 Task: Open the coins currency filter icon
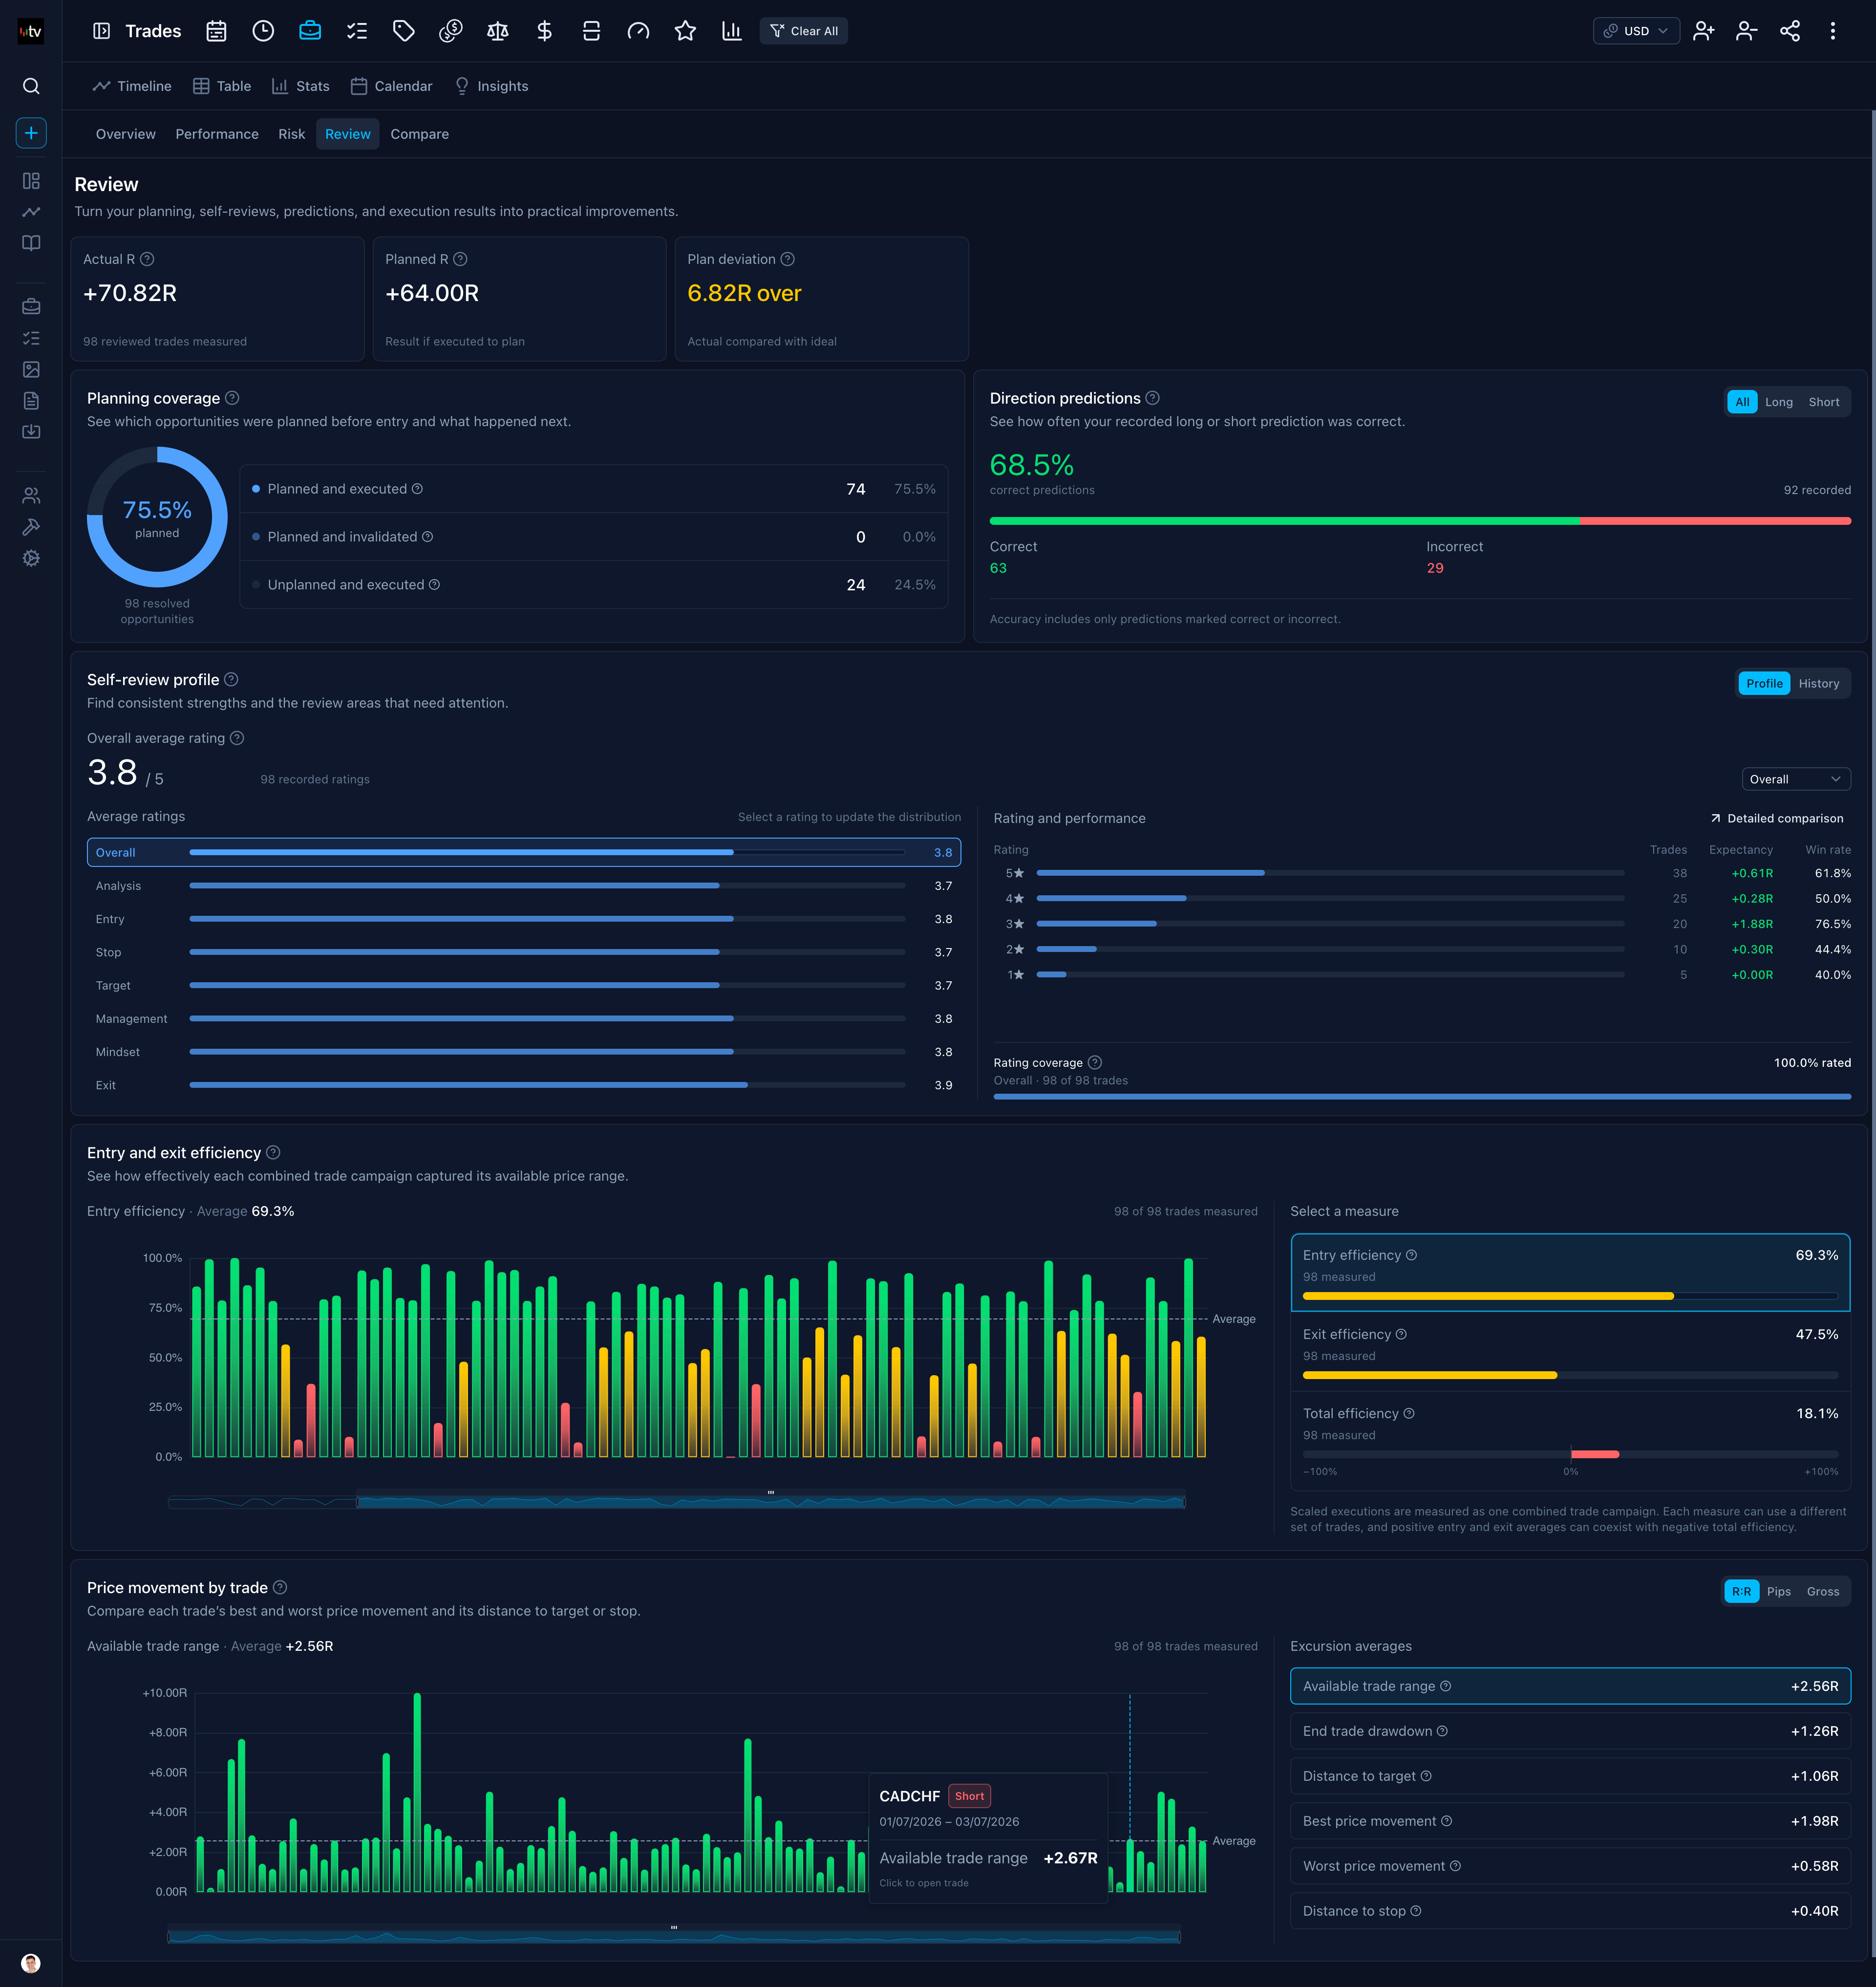[x=451, y=31]
